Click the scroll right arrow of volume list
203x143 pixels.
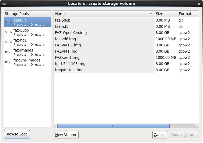[x=197, y=126]
